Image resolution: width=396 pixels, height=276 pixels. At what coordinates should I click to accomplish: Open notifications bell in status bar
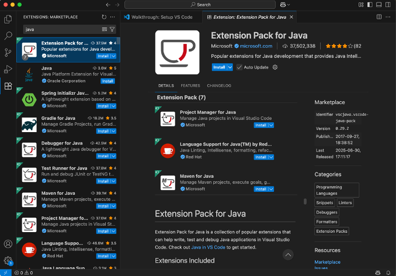tap(388, 272)
